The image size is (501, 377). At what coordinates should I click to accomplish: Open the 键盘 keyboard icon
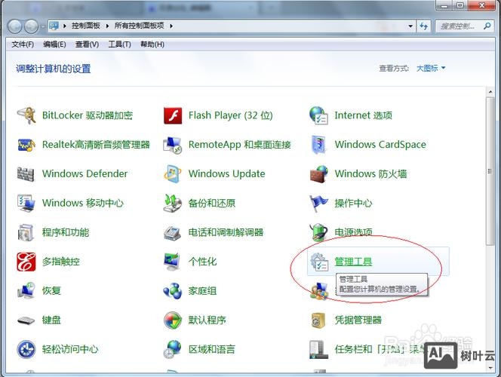pos(26,320)
